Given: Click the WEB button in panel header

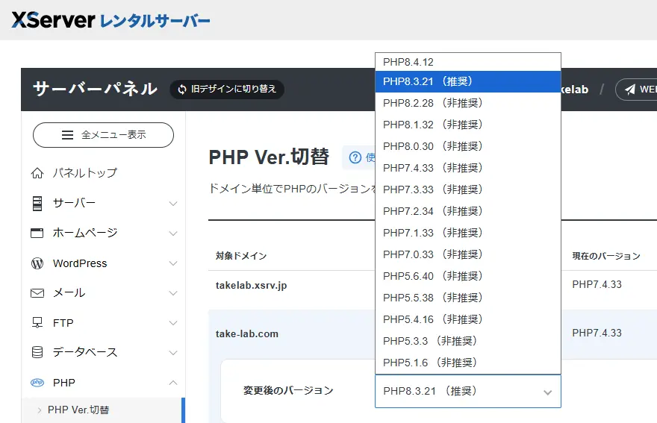Looking at the screenshot, I should coord(637,90).
